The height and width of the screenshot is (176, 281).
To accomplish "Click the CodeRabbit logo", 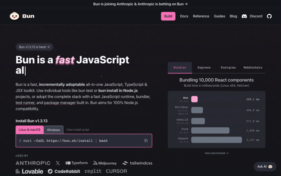I will [64, 171].
